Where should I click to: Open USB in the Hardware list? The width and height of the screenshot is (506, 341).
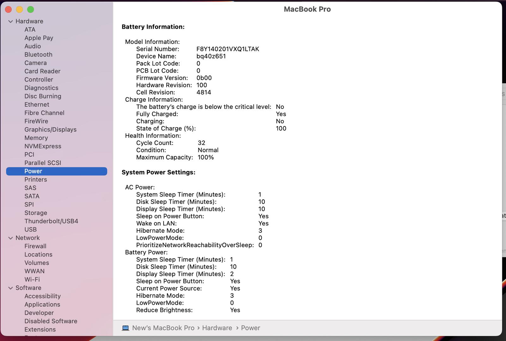(x=31, y=230)
